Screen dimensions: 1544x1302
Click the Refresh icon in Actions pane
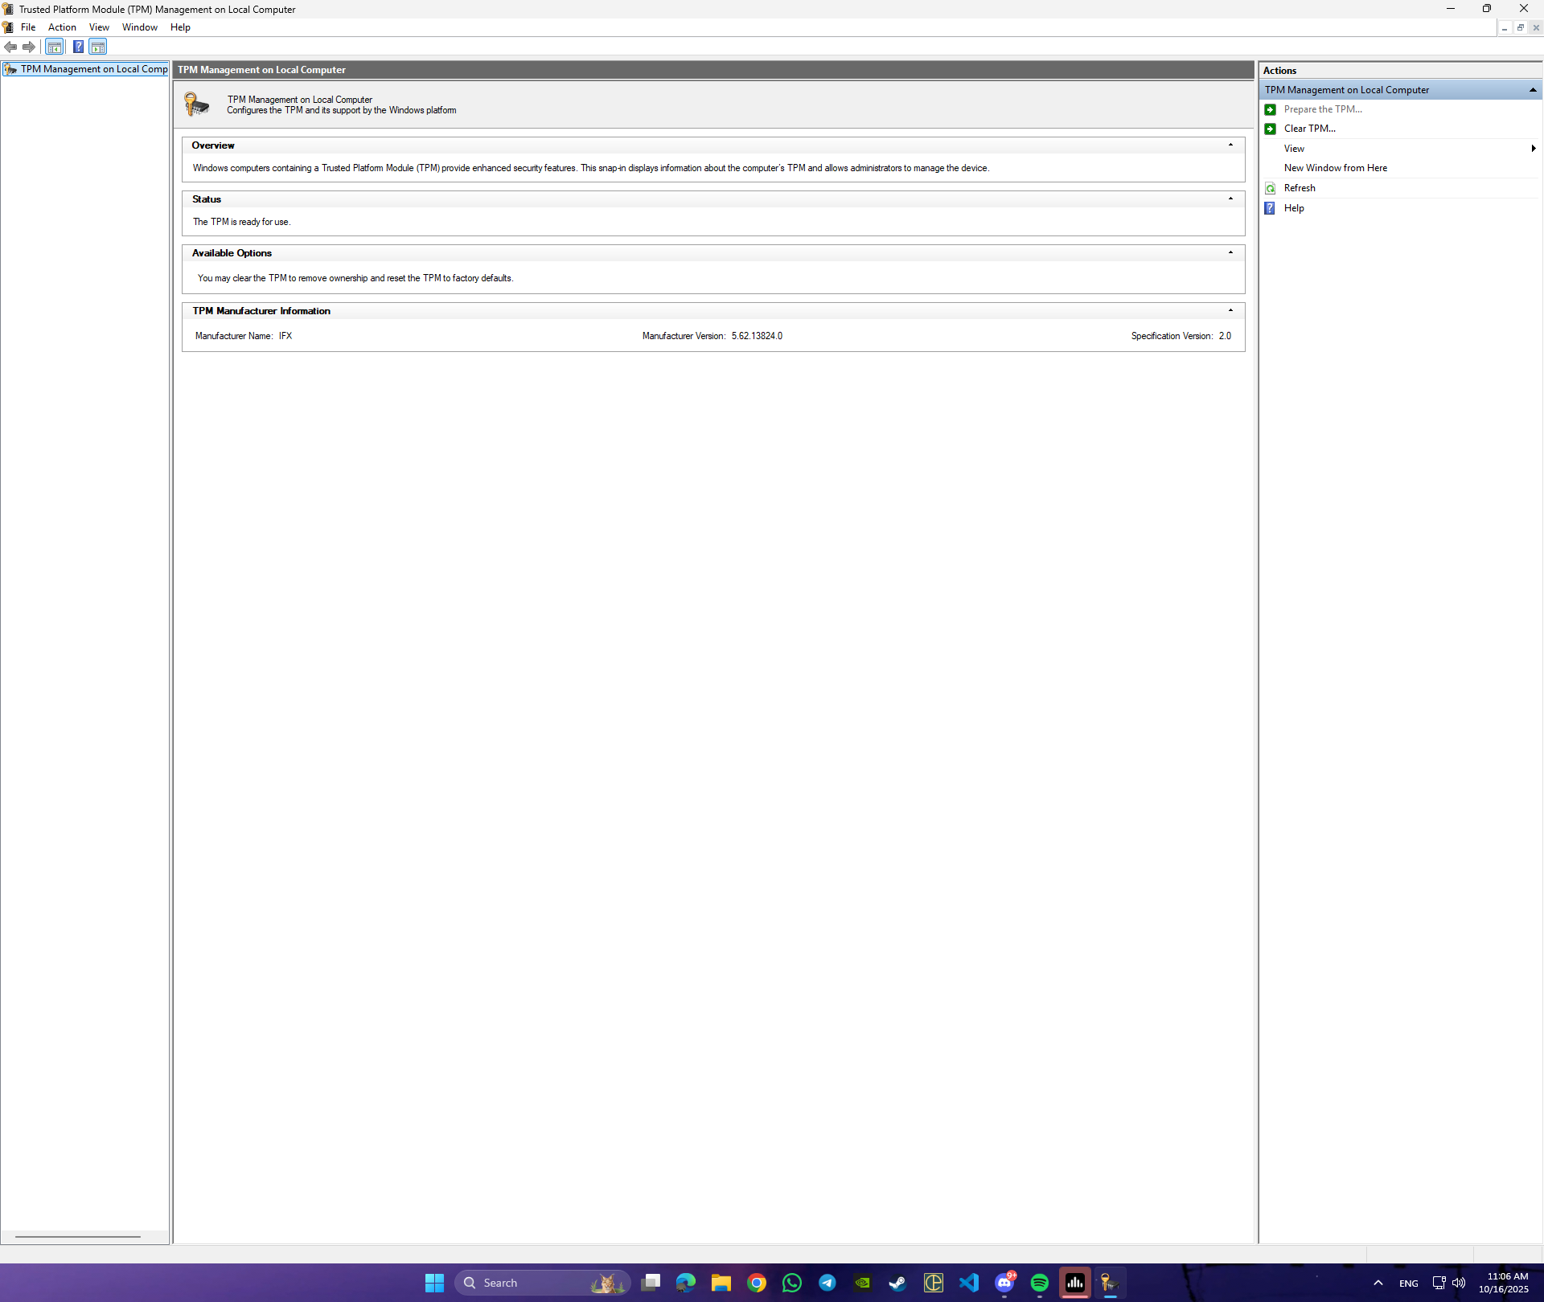point(1271,188)
